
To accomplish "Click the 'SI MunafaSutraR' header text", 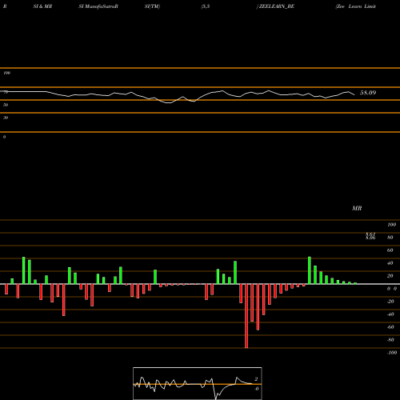I will [x=98, y=6].
